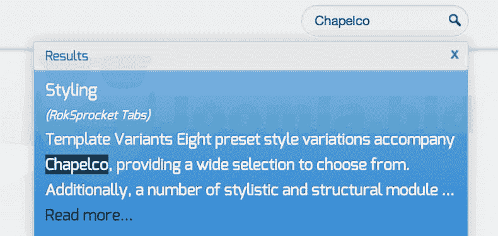The height and width of the screenshot is (236, 498).
Task: Open the Styling search result title
Action: click(x=71, y=91)
